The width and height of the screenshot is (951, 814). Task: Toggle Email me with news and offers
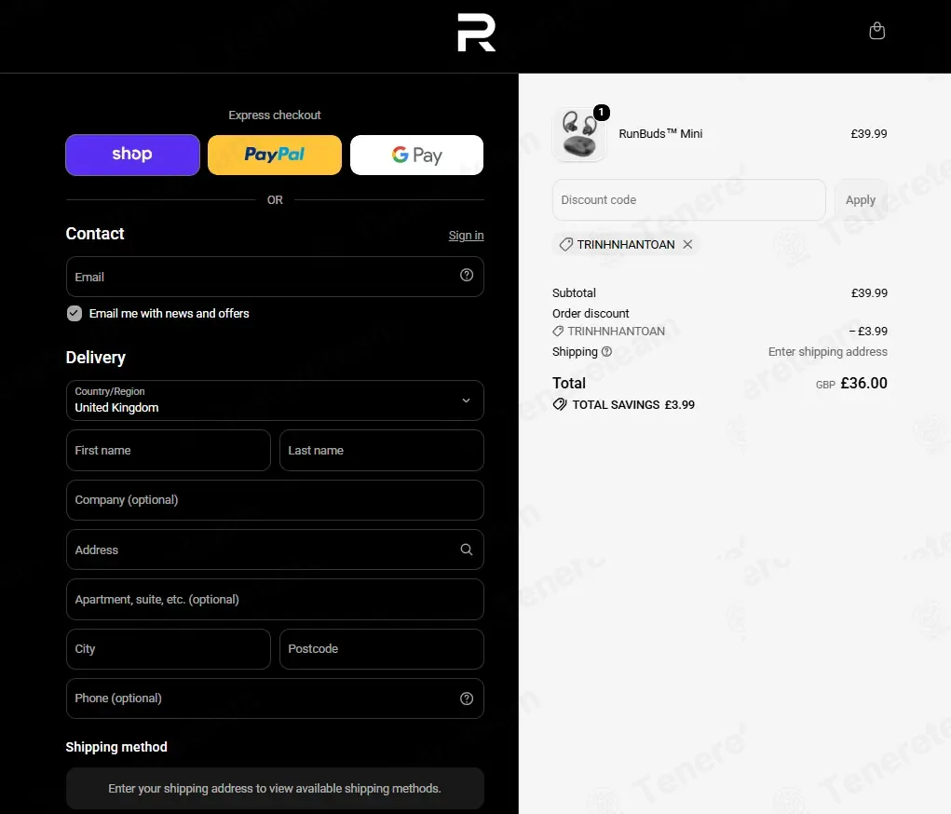pyautogui.click(x=75, y=314)
